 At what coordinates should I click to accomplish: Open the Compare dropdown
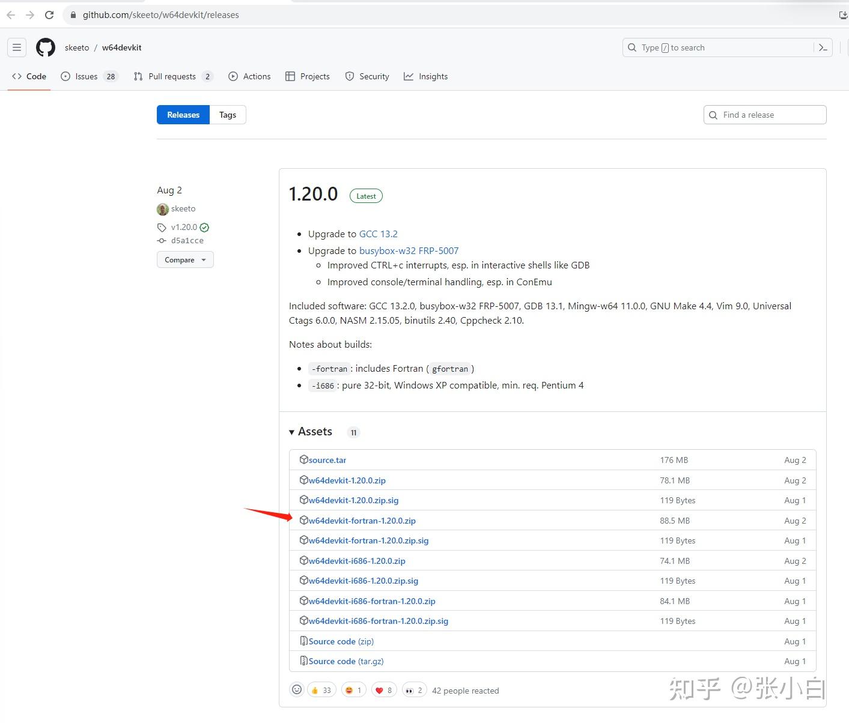[185, 259]
